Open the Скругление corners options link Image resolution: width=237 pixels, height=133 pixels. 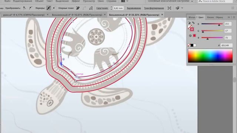102,8
